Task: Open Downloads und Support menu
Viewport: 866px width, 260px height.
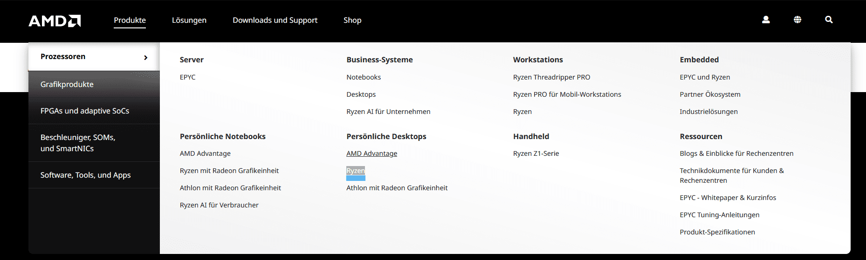Action: click(x=275, y=20)
